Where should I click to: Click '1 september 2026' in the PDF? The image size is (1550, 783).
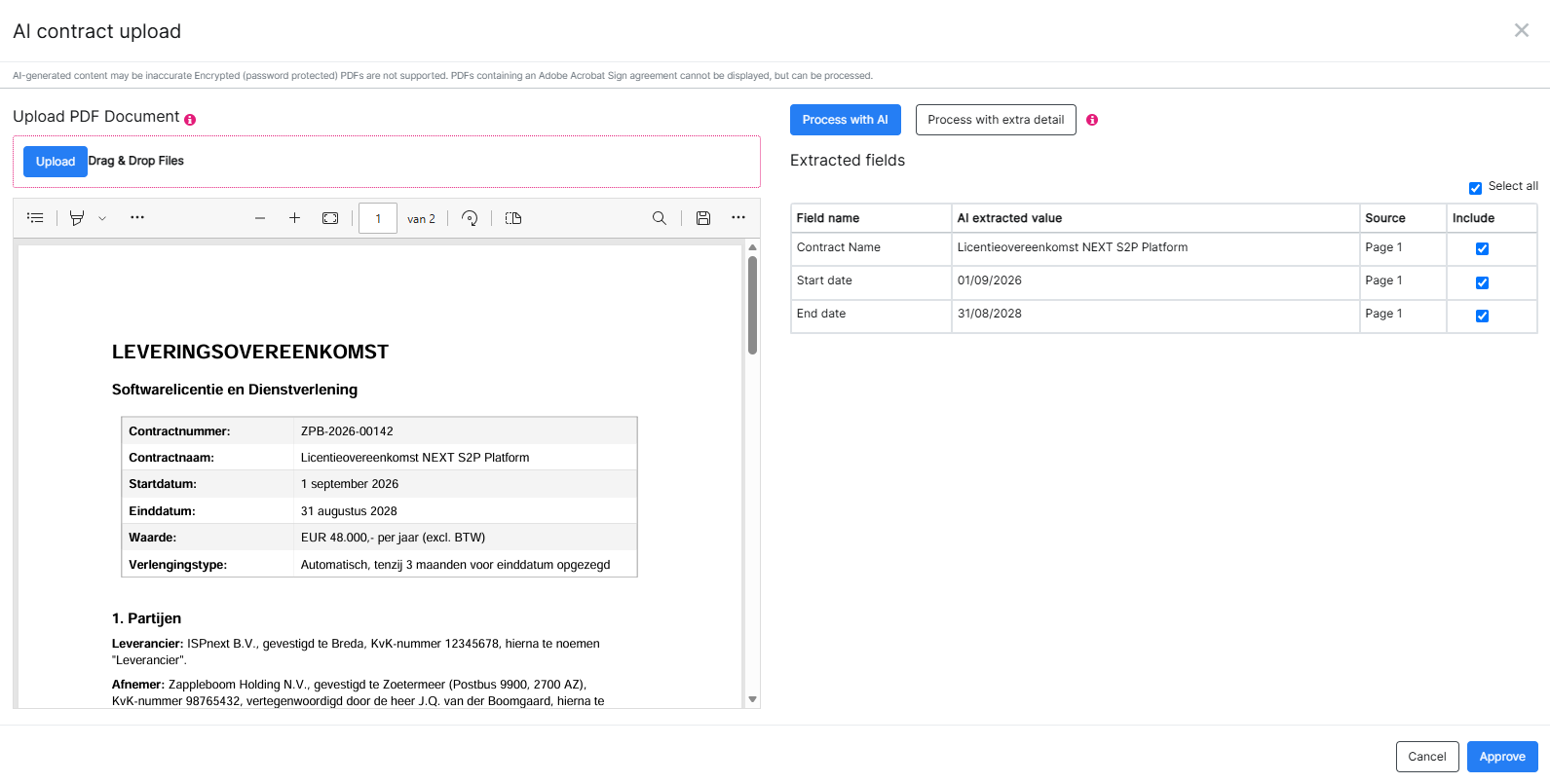click(350, 484)
